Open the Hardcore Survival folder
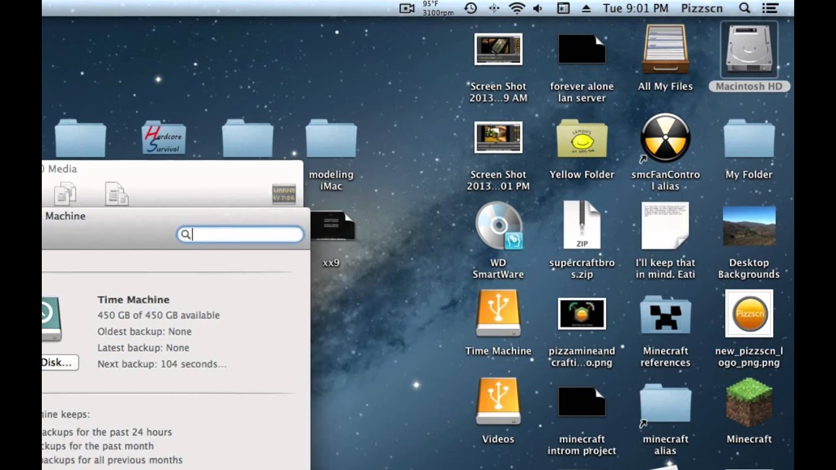Viewport: 836px width, 470px height. 163,138
